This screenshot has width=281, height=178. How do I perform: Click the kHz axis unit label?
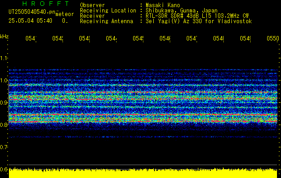point(4,36)
